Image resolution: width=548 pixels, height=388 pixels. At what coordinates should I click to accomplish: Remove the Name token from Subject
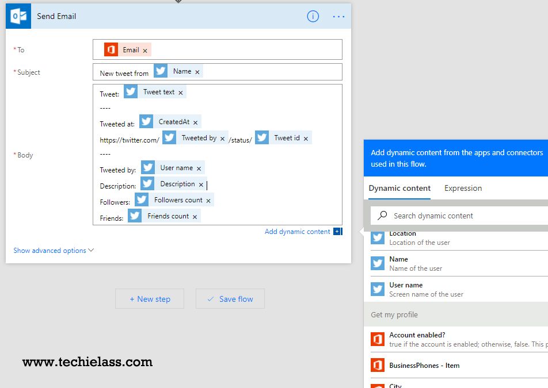[197, 72]
